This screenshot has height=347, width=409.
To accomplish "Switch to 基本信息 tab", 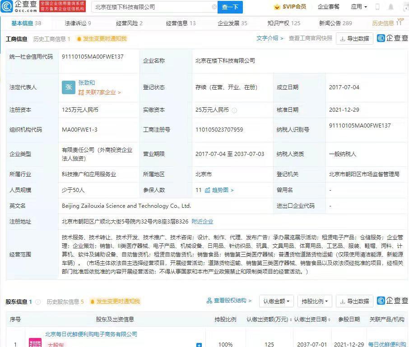I will [x=26, y=23].
